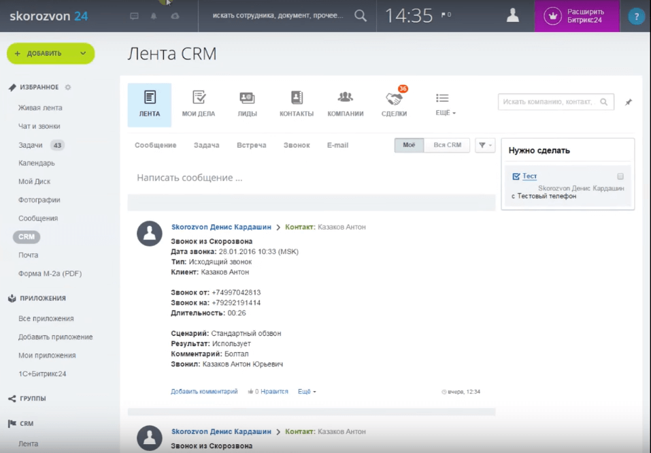Switch feed filter to Вся CRM
The height and width of the screenshot is (453, 651).
point(447,145)
